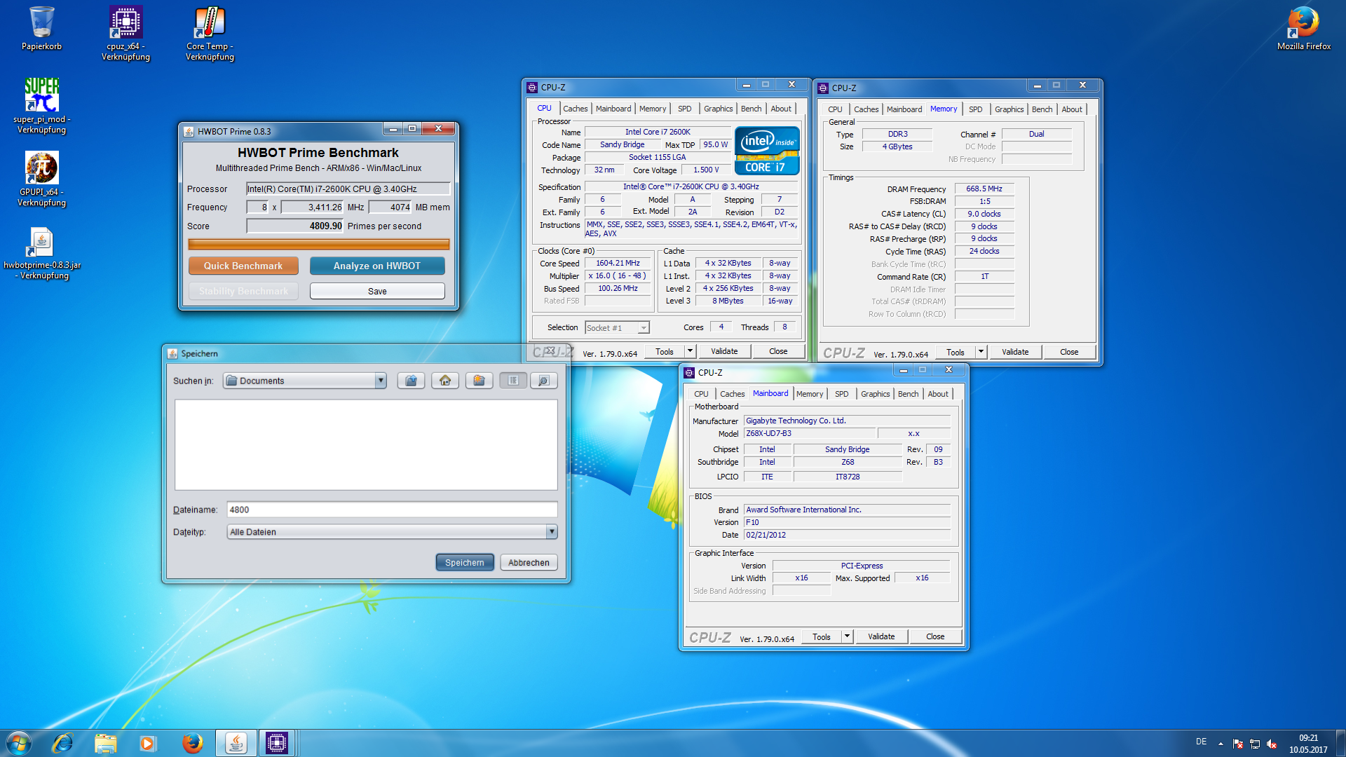Switch to CPU-Z taskbar item

tap(277, 743)
